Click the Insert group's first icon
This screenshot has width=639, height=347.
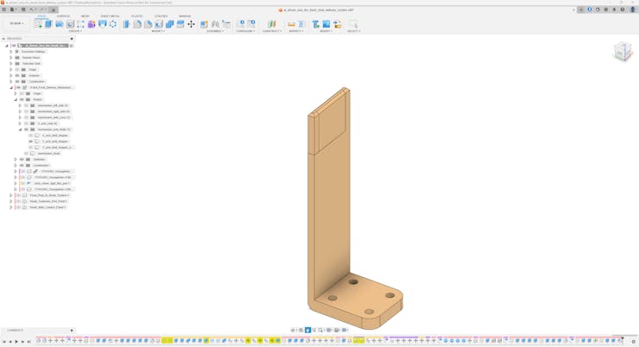pyautogui.click(x=316, y=24)
